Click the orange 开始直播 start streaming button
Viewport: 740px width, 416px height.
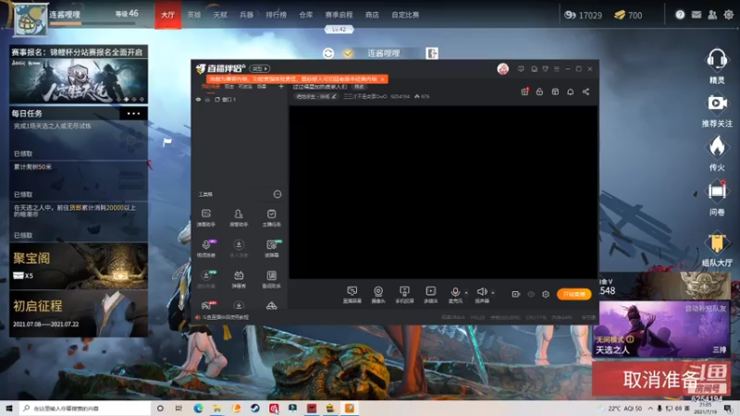[573, 294]
